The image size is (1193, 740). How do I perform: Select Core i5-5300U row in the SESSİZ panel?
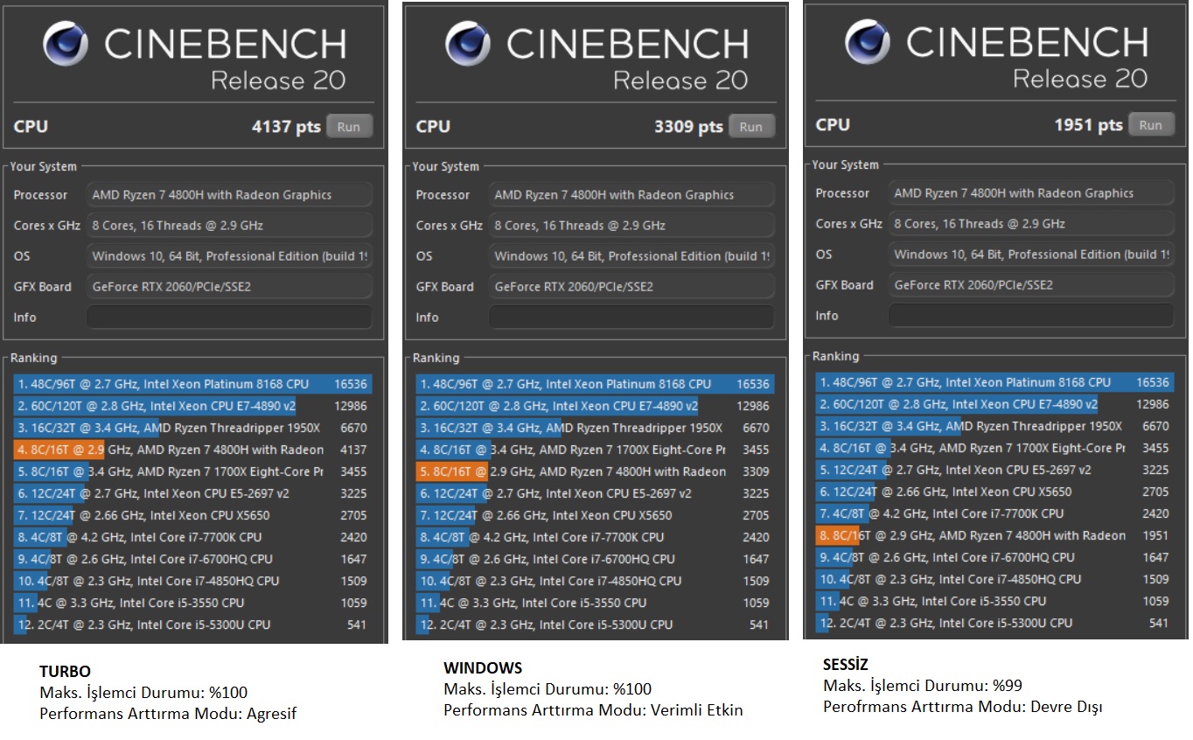994,623
